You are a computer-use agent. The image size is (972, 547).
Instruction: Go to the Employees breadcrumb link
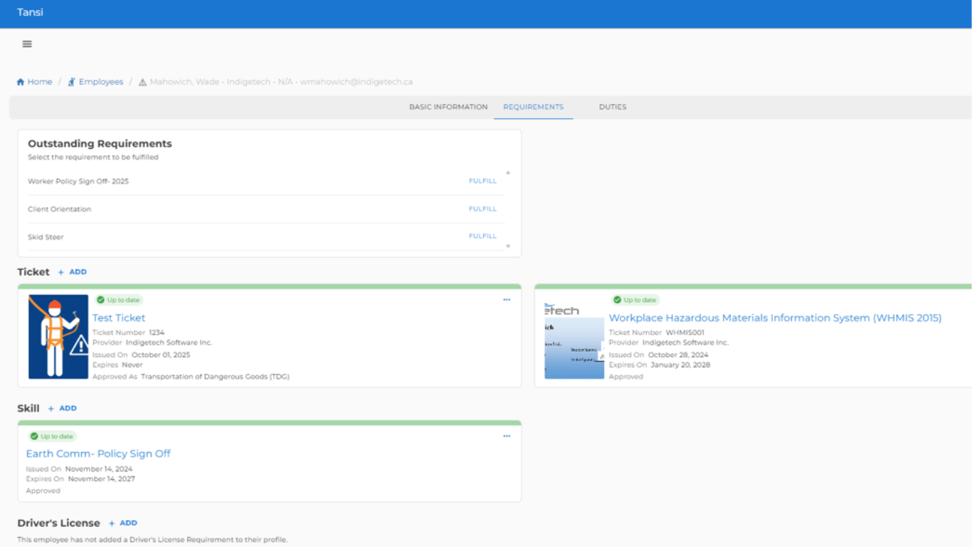pyautogui.click(x=100, y=82)
